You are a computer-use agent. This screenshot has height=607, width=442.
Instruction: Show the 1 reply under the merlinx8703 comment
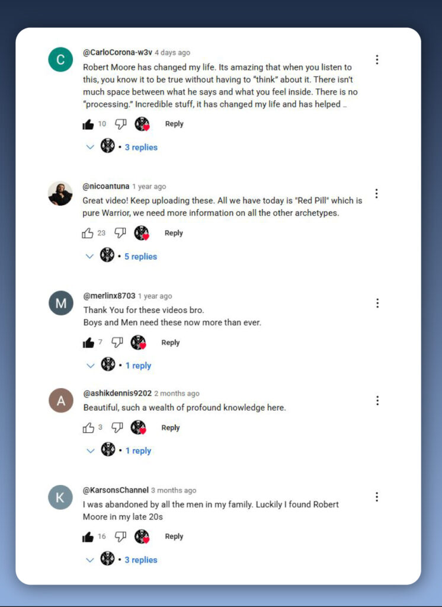(x=119, y=365)
